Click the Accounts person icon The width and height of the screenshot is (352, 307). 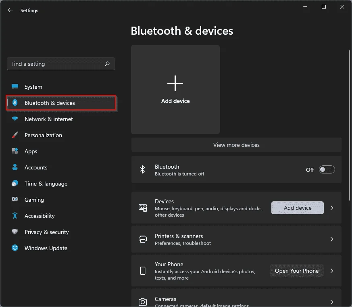pyautogui.click(x=15, y=167)
